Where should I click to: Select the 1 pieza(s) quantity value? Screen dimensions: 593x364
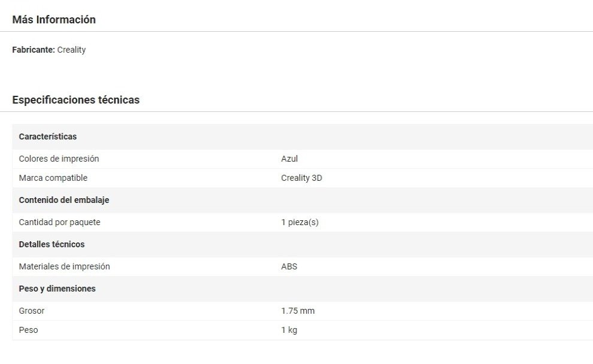pyautogui.click(x=299, y=222)
